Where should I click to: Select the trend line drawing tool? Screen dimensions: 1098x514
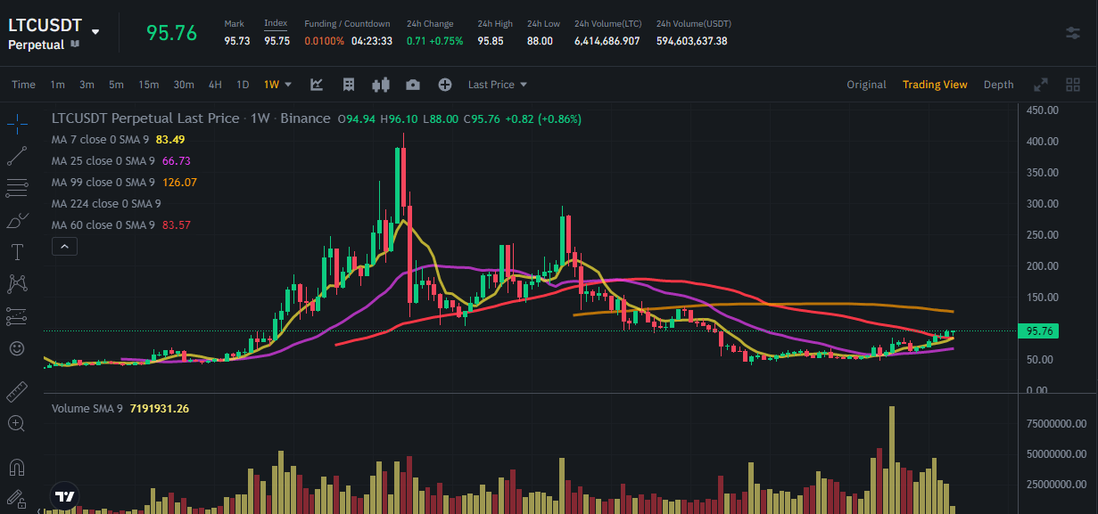17,156
